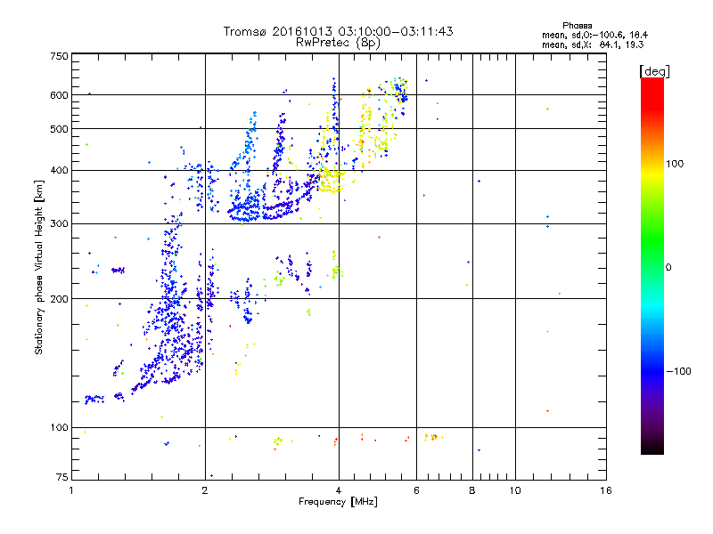713x534 pixels.
Task: Click the '[deg]' colorbar unit label
Action: pos(654,71)
